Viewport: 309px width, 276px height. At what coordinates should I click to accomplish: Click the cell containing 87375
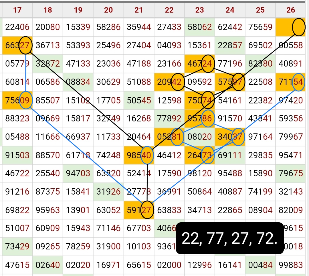(x=48, y=192)
